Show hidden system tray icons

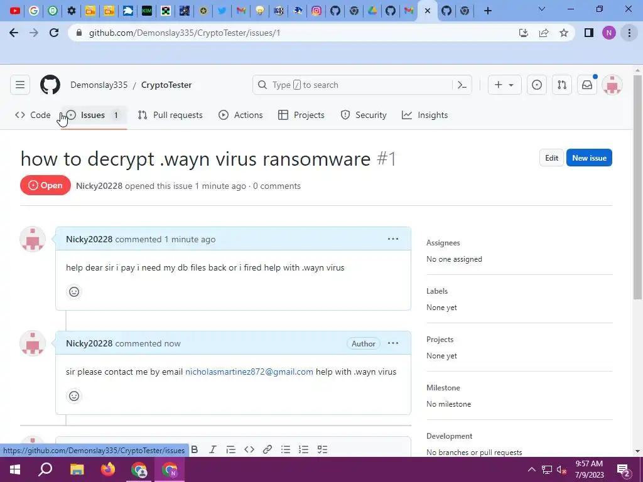(531, 469)
